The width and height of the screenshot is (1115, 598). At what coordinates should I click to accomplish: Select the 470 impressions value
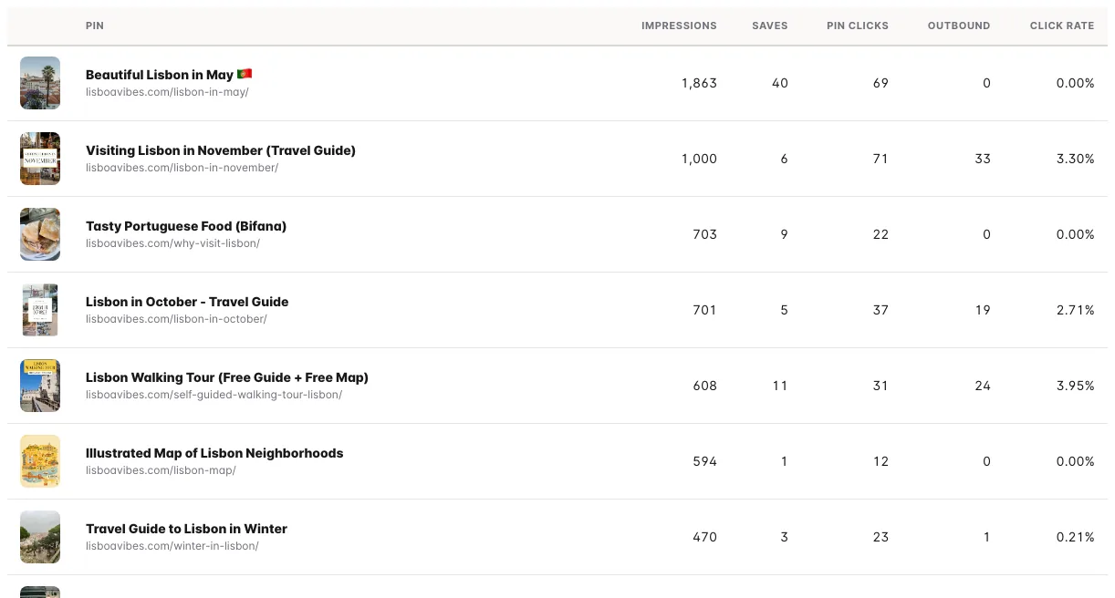(x=704, y=537)
